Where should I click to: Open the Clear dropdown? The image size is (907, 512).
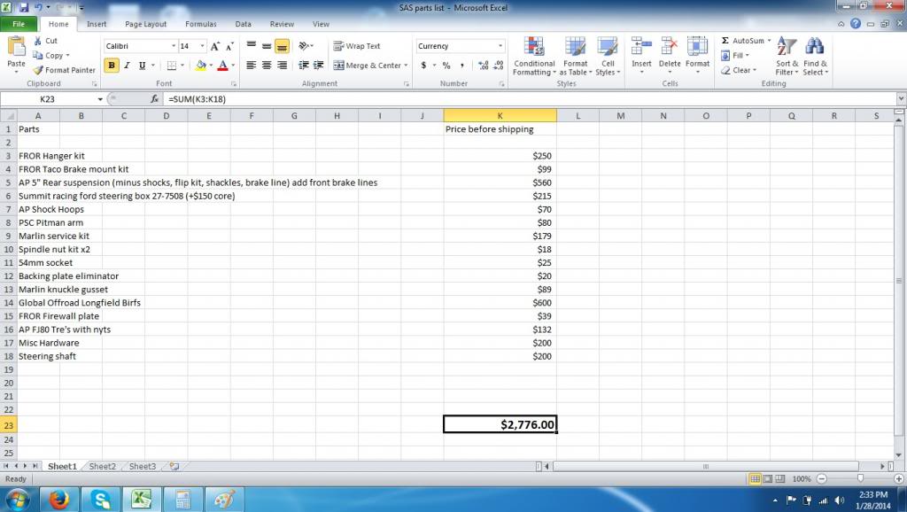[x=739, y=70]
